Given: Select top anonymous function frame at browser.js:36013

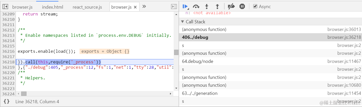Looking at the screenshot, I should tap(270, 29).
